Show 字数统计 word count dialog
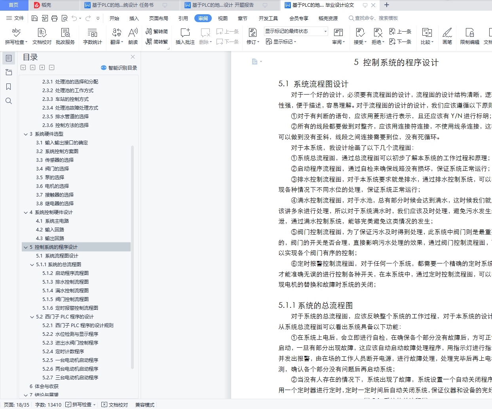492x409 pixels. click(92, 36)
